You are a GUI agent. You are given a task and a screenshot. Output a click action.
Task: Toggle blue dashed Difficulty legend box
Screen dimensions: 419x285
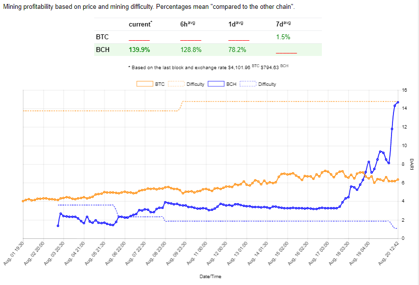pyautogui.click(x=248, y=84)
